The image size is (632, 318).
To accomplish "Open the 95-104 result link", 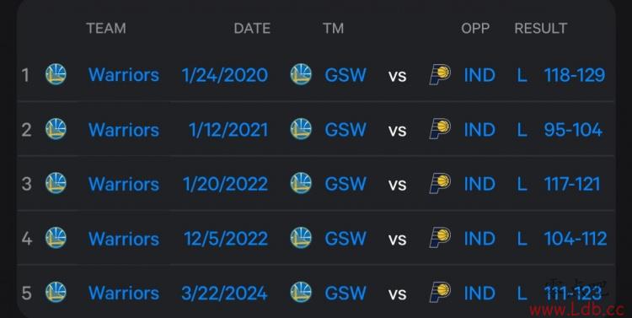I will click(573, 130).
